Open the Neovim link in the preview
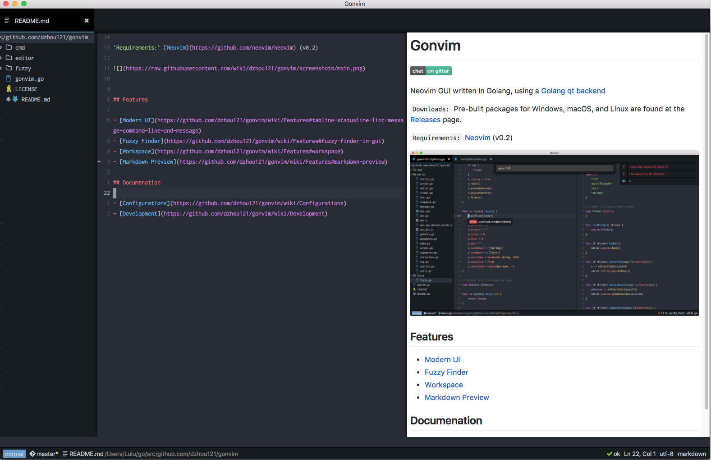 (477, 138)
